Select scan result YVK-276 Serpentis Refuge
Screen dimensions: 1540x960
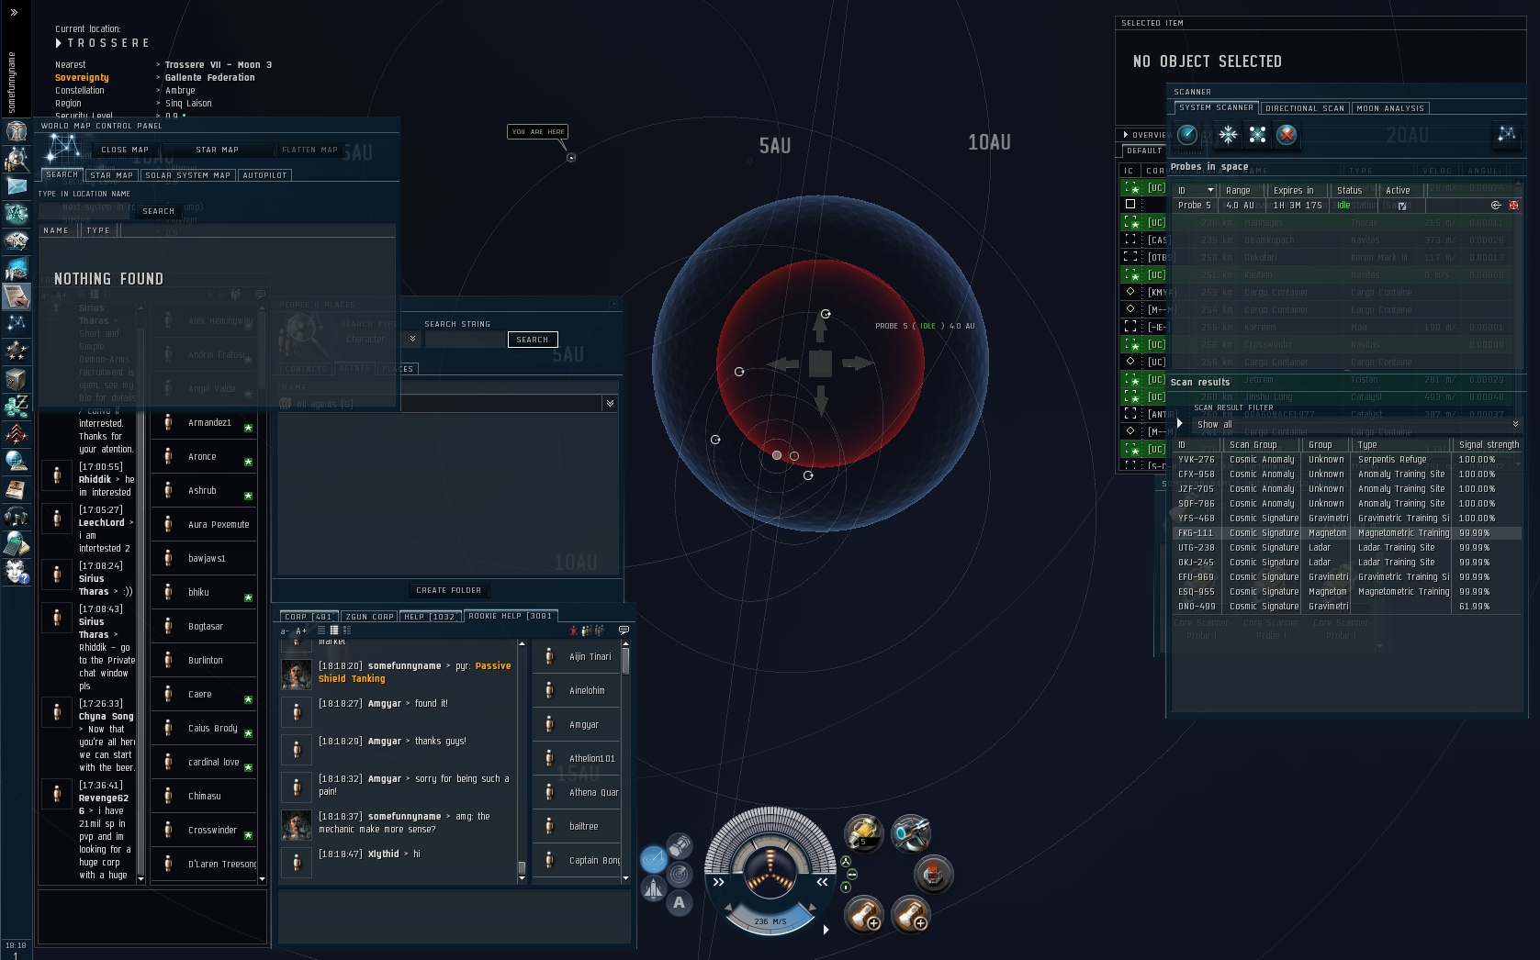tap(1346, 460)
